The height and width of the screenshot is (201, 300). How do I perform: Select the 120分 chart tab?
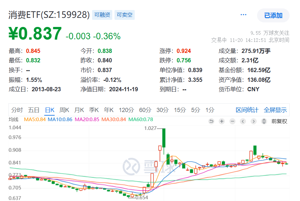coord(127,110)
